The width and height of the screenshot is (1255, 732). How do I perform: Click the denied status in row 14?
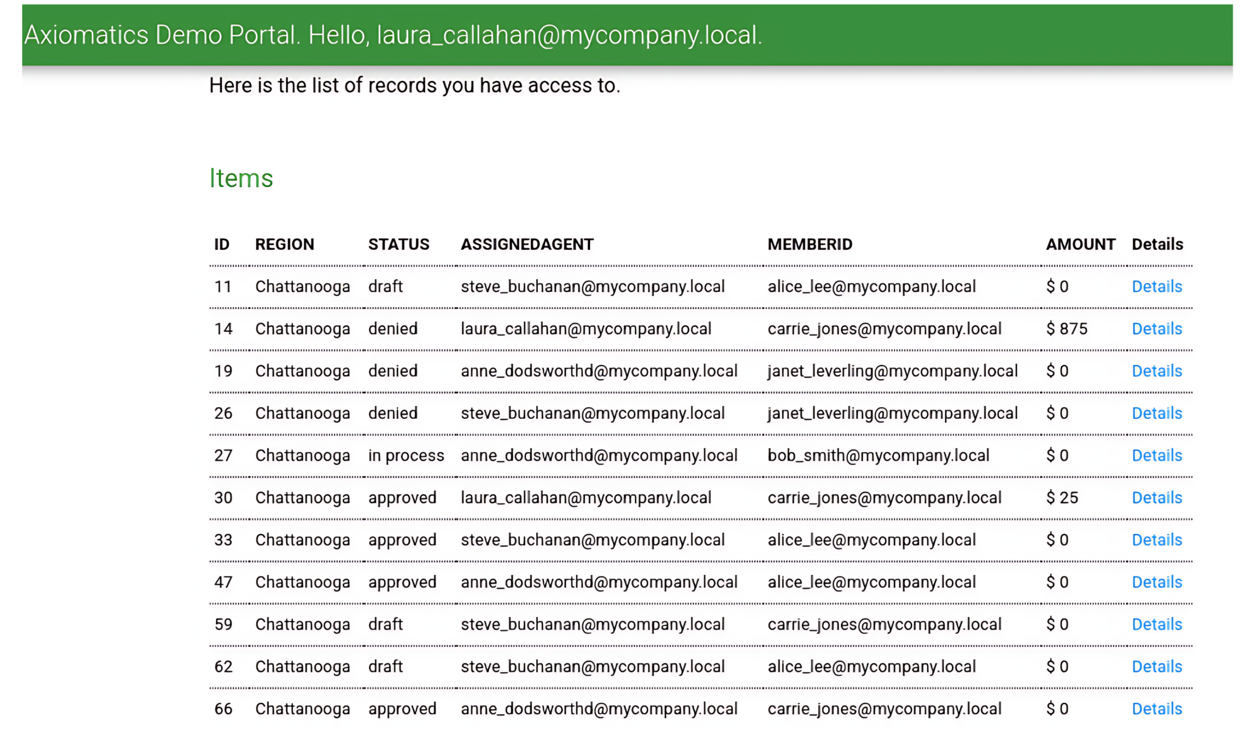click(393, 328)
